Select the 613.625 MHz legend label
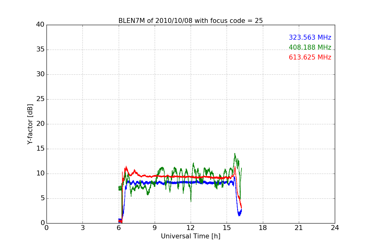Screen dimensions: 372x248 pos(310,57)
